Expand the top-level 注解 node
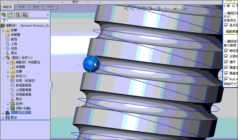 (3, 30)
